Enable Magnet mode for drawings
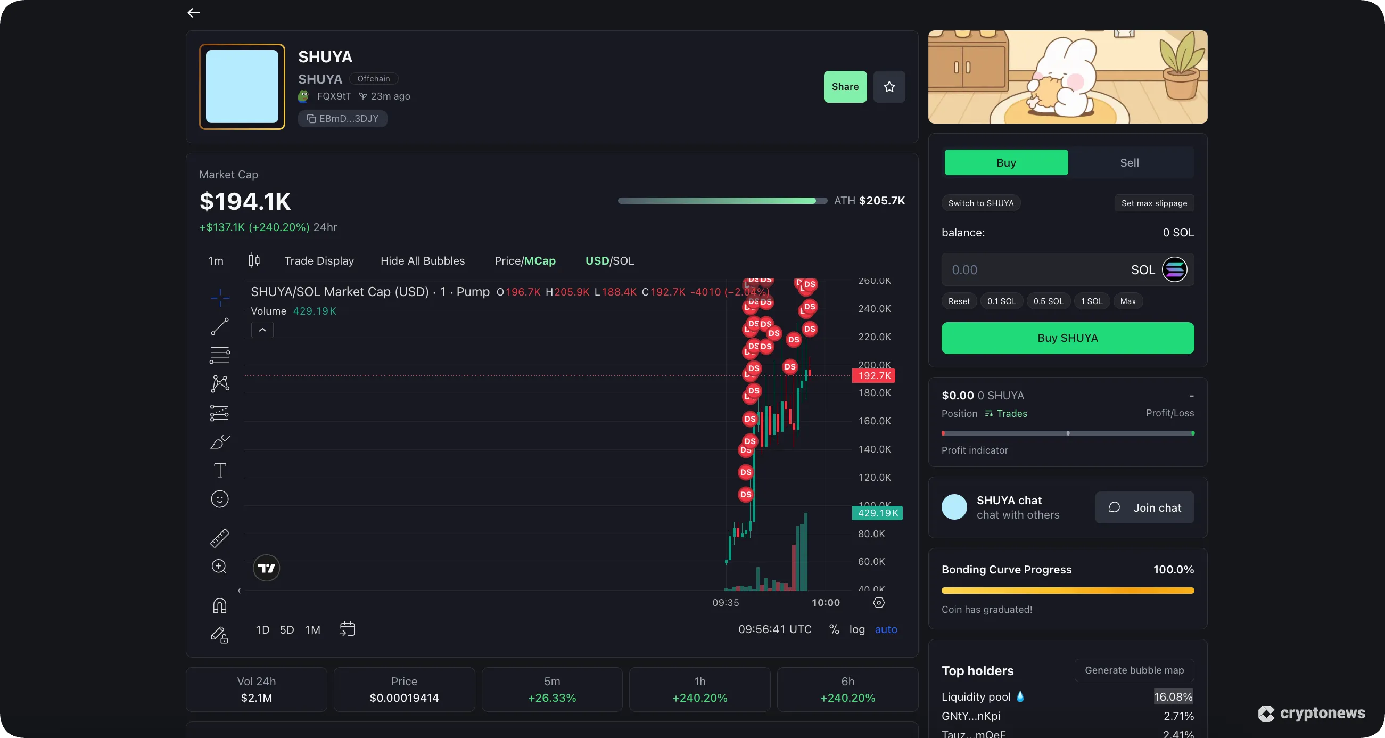 tap(219, 605)
